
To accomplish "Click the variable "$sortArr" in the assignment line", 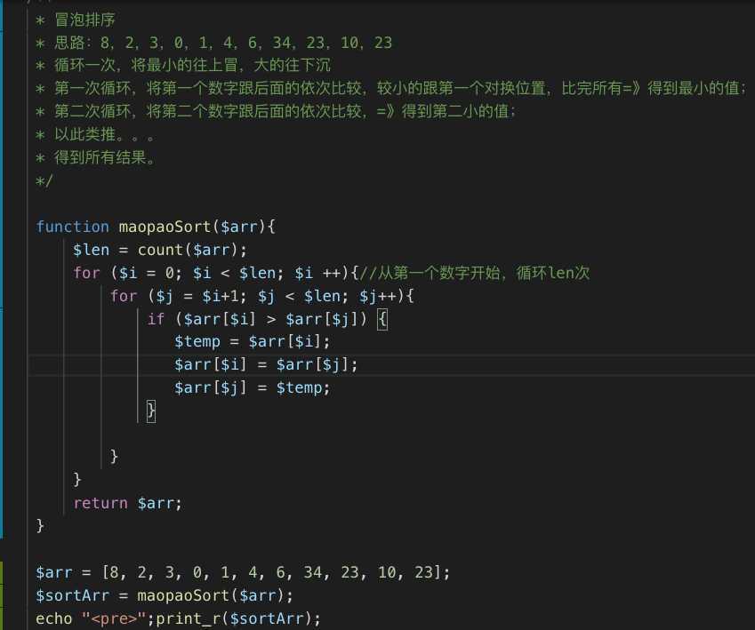I will 73,596.
